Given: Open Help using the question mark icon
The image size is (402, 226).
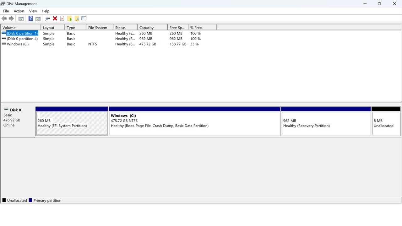Looking at the screenshot, I should tap(30, 18).
